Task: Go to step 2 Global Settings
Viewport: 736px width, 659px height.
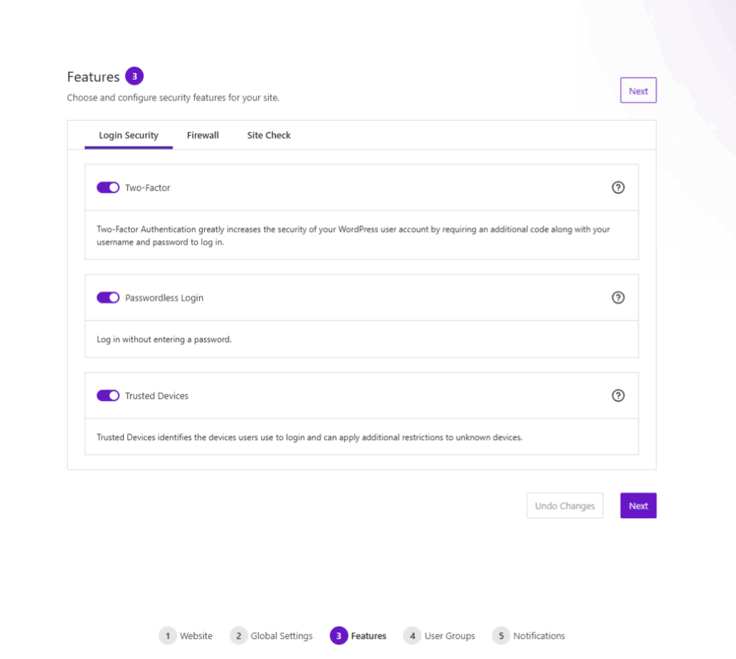Action: click(x=272, y=636)
